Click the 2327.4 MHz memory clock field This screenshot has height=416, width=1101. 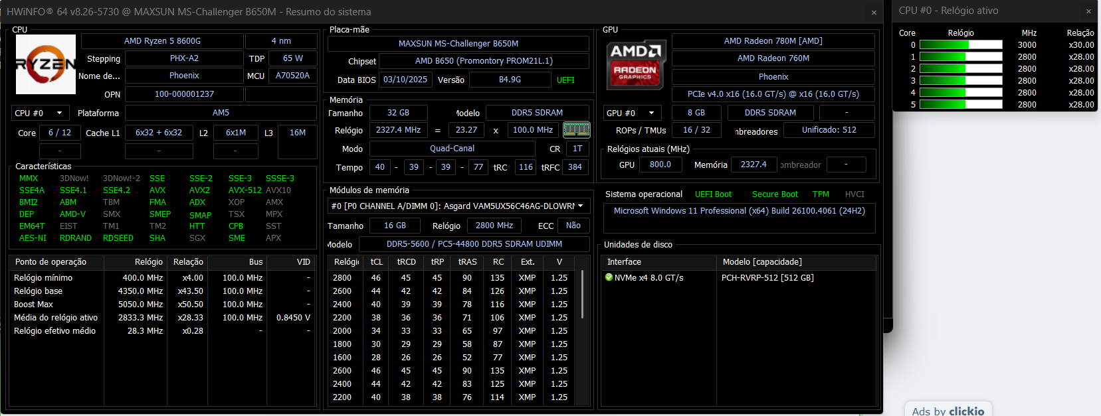coord(398,130)
